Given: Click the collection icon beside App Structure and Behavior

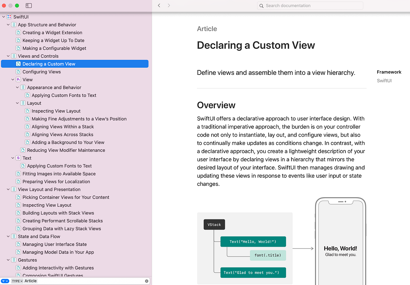Looking at the screenshot, I should [13, 25].
